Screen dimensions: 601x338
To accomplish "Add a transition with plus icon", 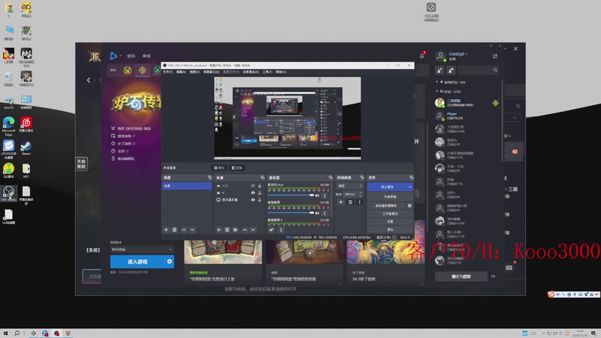I will pyautogui.click(x=341, y=202).
